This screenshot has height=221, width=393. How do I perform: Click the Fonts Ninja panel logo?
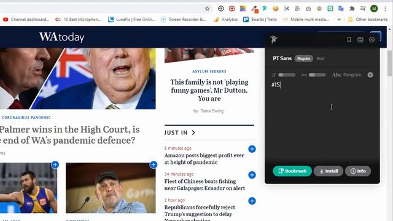click(x=274, y=39)
